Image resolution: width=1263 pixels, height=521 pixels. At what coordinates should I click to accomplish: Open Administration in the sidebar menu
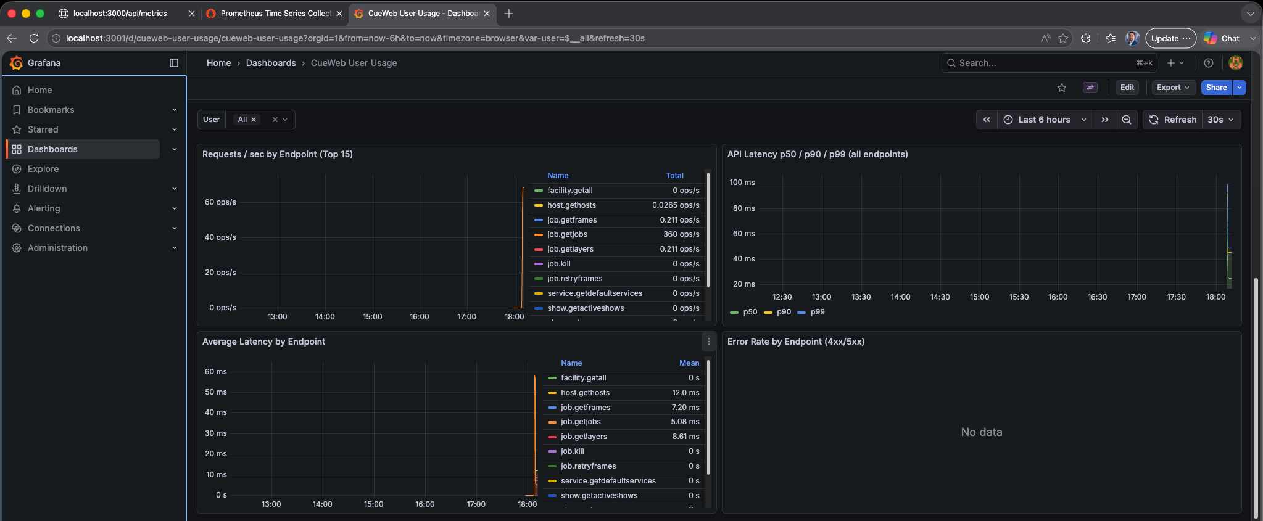pos(57,248)
